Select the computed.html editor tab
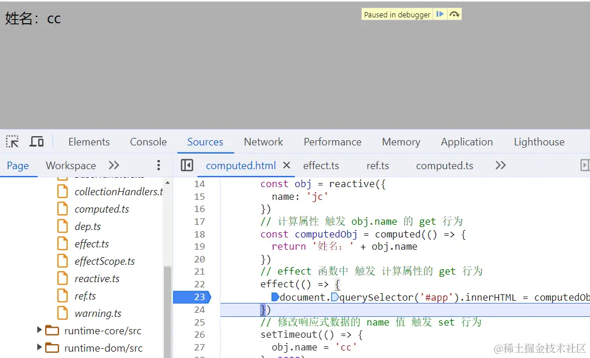Image resolution: width=590 pixels, height=358 pixels. (241, 166)
